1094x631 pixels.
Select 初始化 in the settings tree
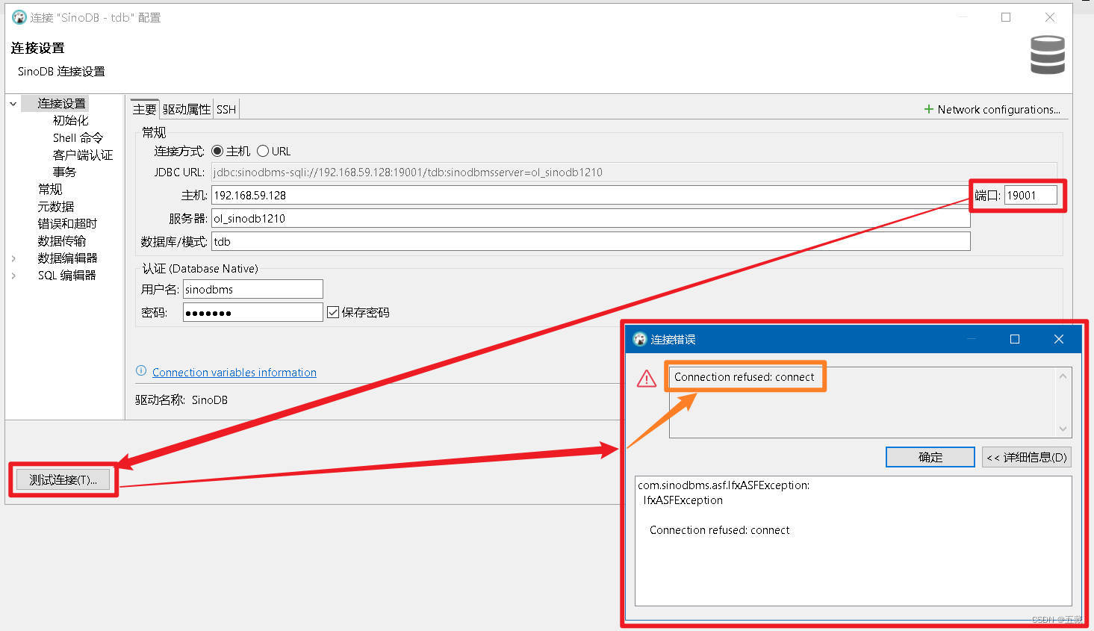71,120
